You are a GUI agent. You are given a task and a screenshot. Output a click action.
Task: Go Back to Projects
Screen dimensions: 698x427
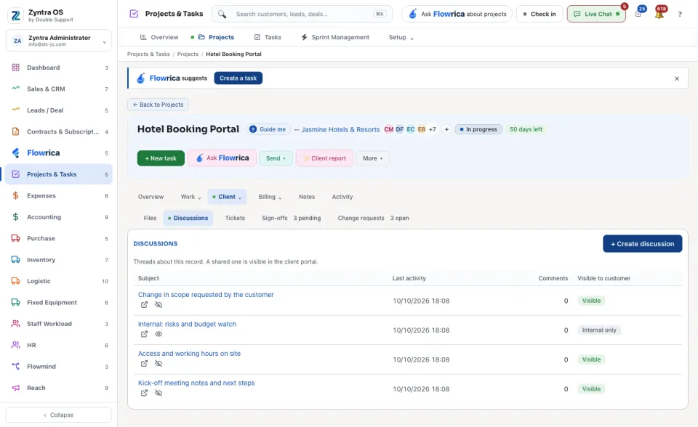pyautogui.click(x=158, y=105)
